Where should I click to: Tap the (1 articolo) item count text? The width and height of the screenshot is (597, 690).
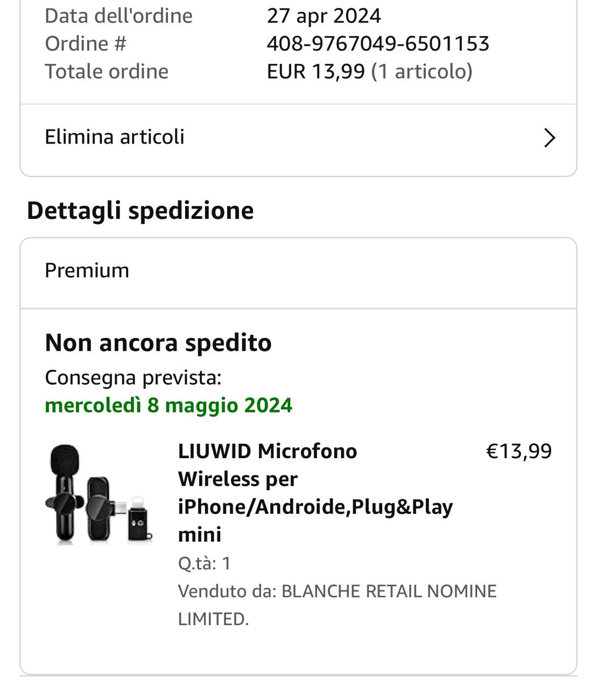click(422, 71)
